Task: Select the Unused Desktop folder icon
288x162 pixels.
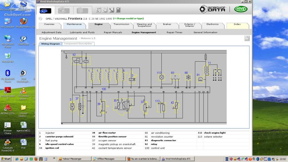Action: click(24, 111)
